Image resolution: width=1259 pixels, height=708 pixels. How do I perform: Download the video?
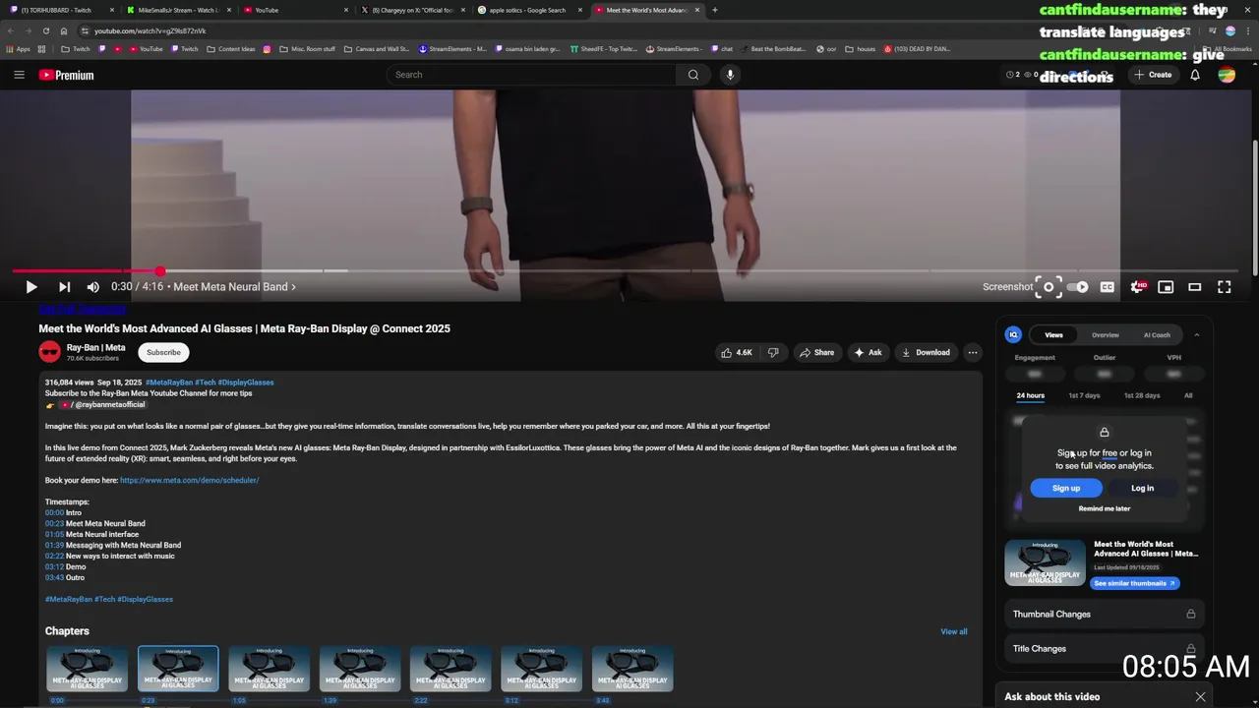(926, 352)
